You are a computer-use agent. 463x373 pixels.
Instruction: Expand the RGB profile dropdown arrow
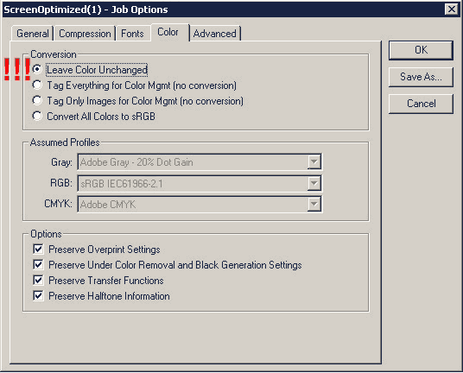[x=314, y=183]
